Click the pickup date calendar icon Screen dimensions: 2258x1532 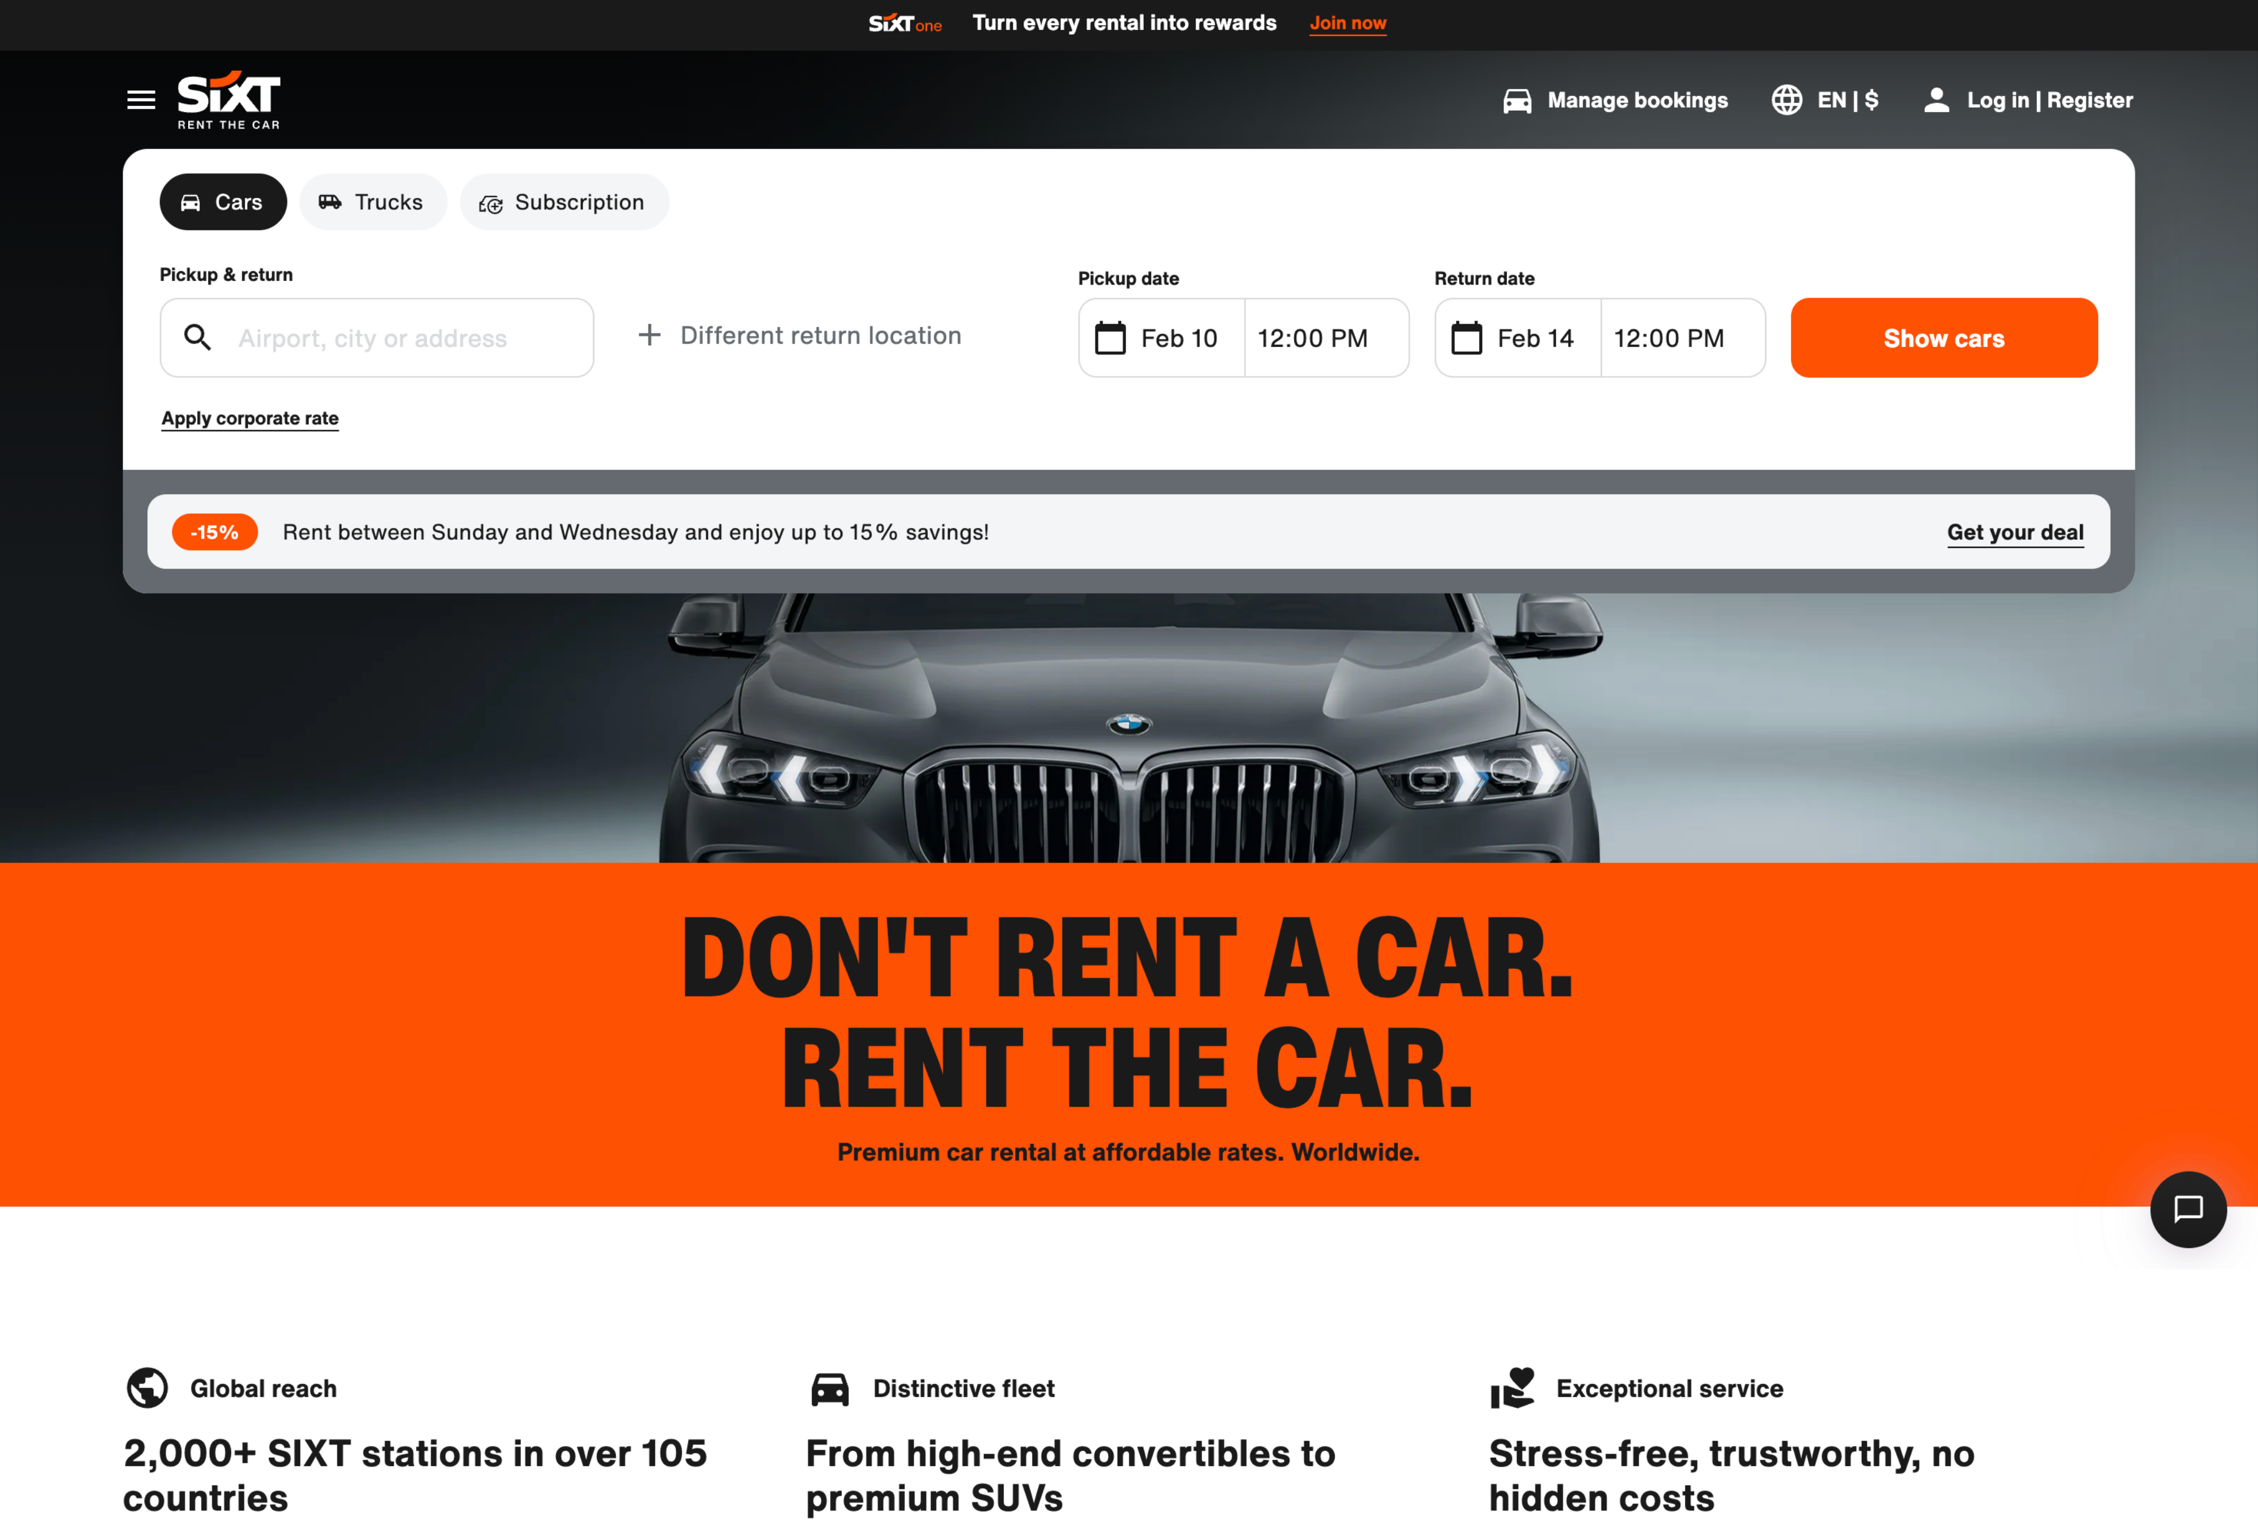(x=1110, y=338)
